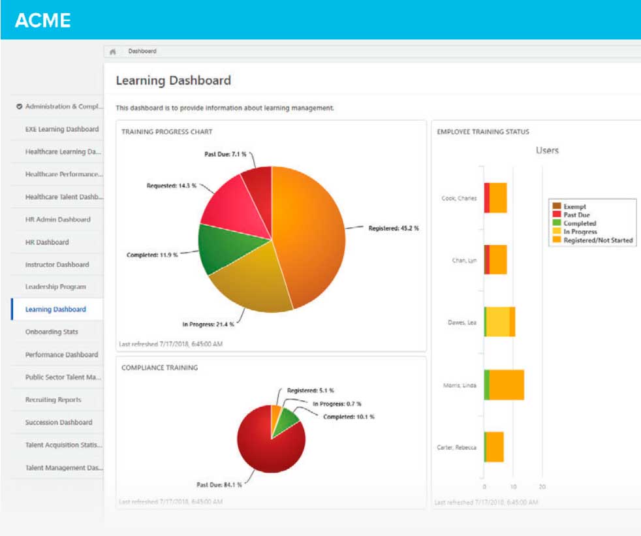Image resolution: width=641 pixels, height=536 pixels.
Task: Select the HR Admin Dashboard item
Action: tap(57, 219)
